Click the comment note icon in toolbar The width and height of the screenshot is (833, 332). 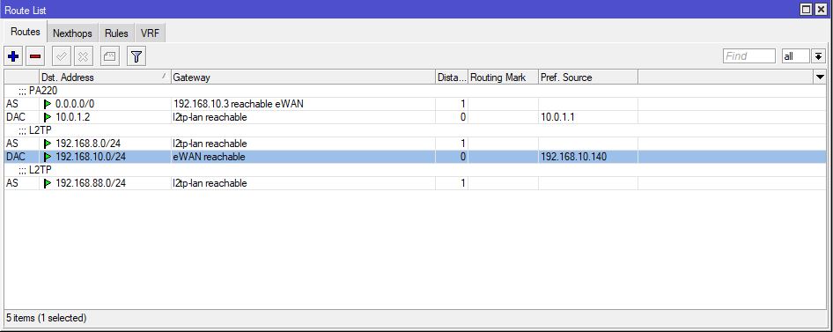110,55
